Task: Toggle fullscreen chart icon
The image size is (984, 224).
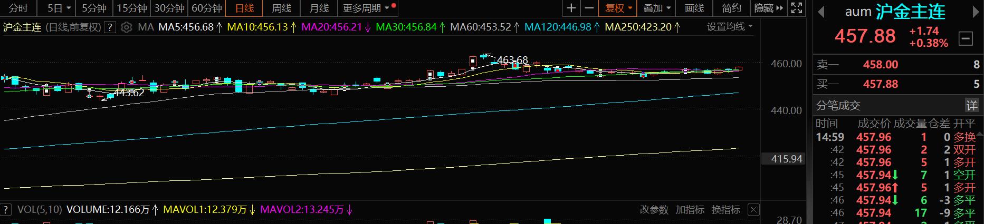Action: [797, 8]
